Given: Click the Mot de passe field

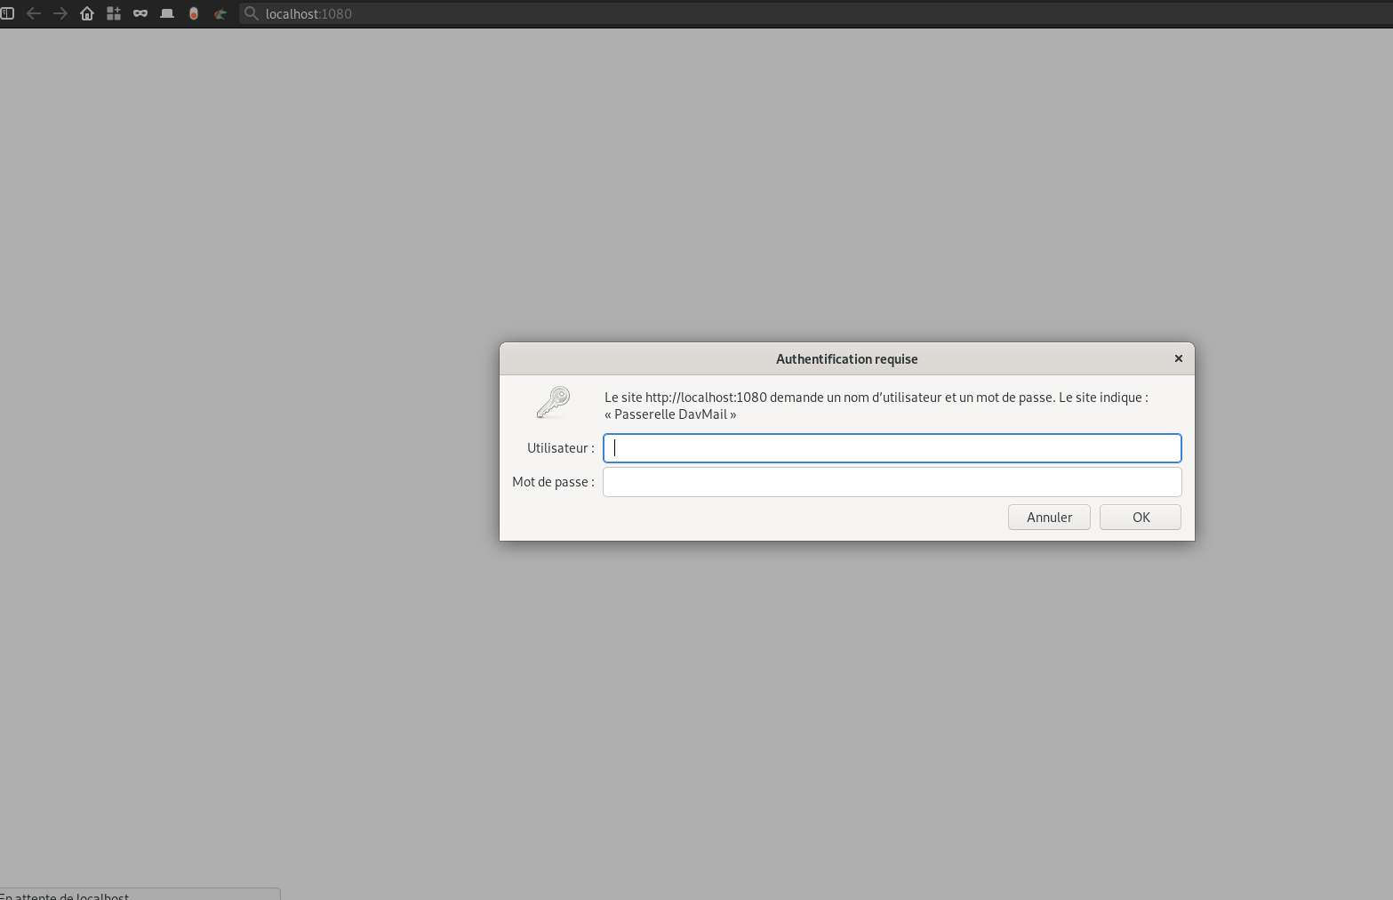Looking at the screenshot, I should [892, 482].
